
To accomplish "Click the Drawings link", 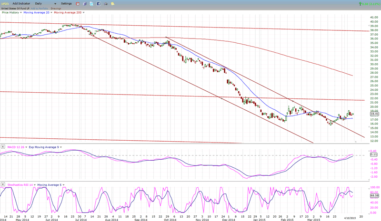I will click(x=56, y=8).
